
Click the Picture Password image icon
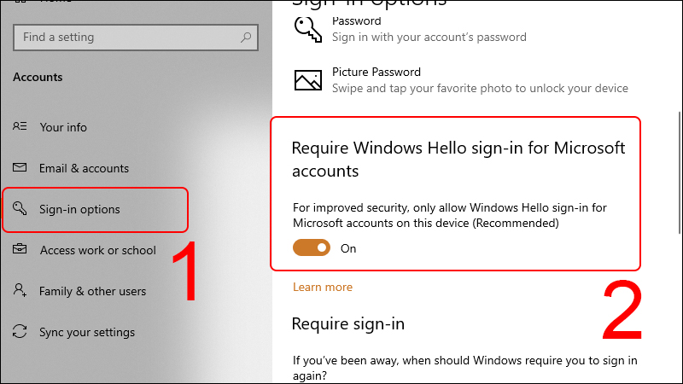307,80
